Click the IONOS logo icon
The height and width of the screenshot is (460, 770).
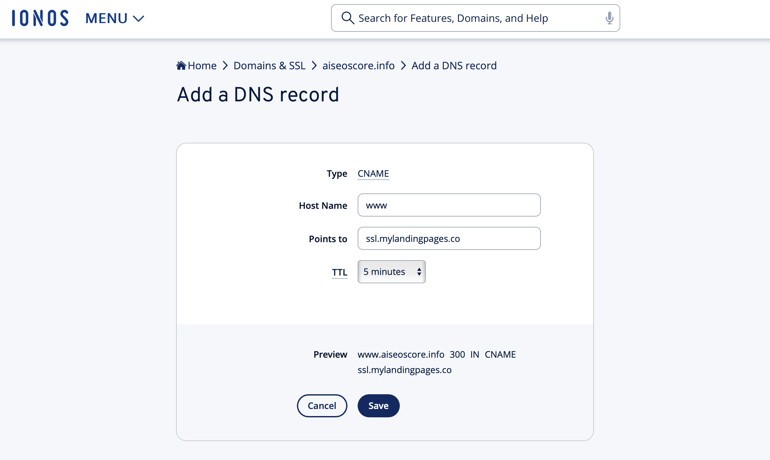[x=39, y=18]
